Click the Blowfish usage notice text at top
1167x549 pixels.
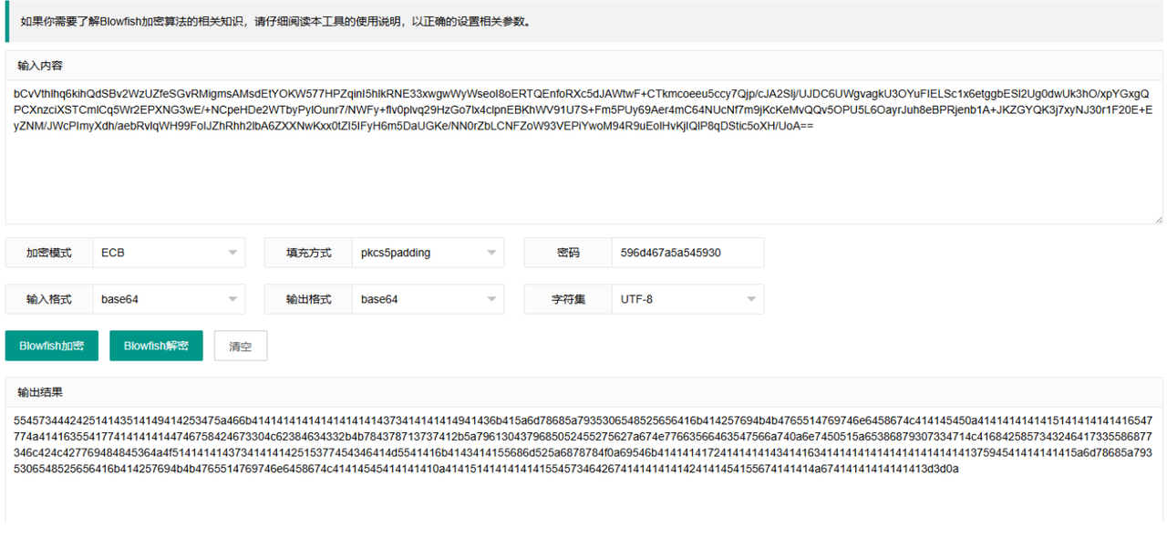click(275, 21)
